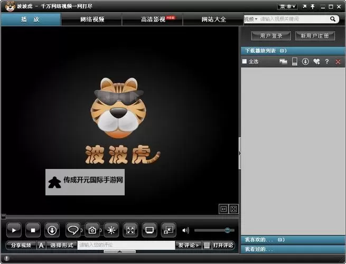346x264 pixels.
Task: Click the A font style button
Action: [x=41, y=245]
